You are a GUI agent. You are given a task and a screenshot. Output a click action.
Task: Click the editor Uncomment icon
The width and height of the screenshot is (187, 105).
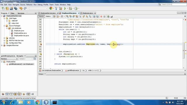(112, 16)
